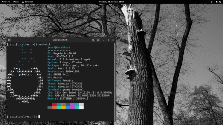Click the cursor at the bottom shell prompt
Viewport: 223px width, 125px height.
[39, 117]
